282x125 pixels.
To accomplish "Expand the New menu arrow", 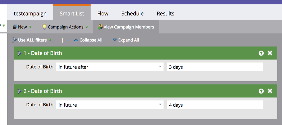I will click(30, 27).
